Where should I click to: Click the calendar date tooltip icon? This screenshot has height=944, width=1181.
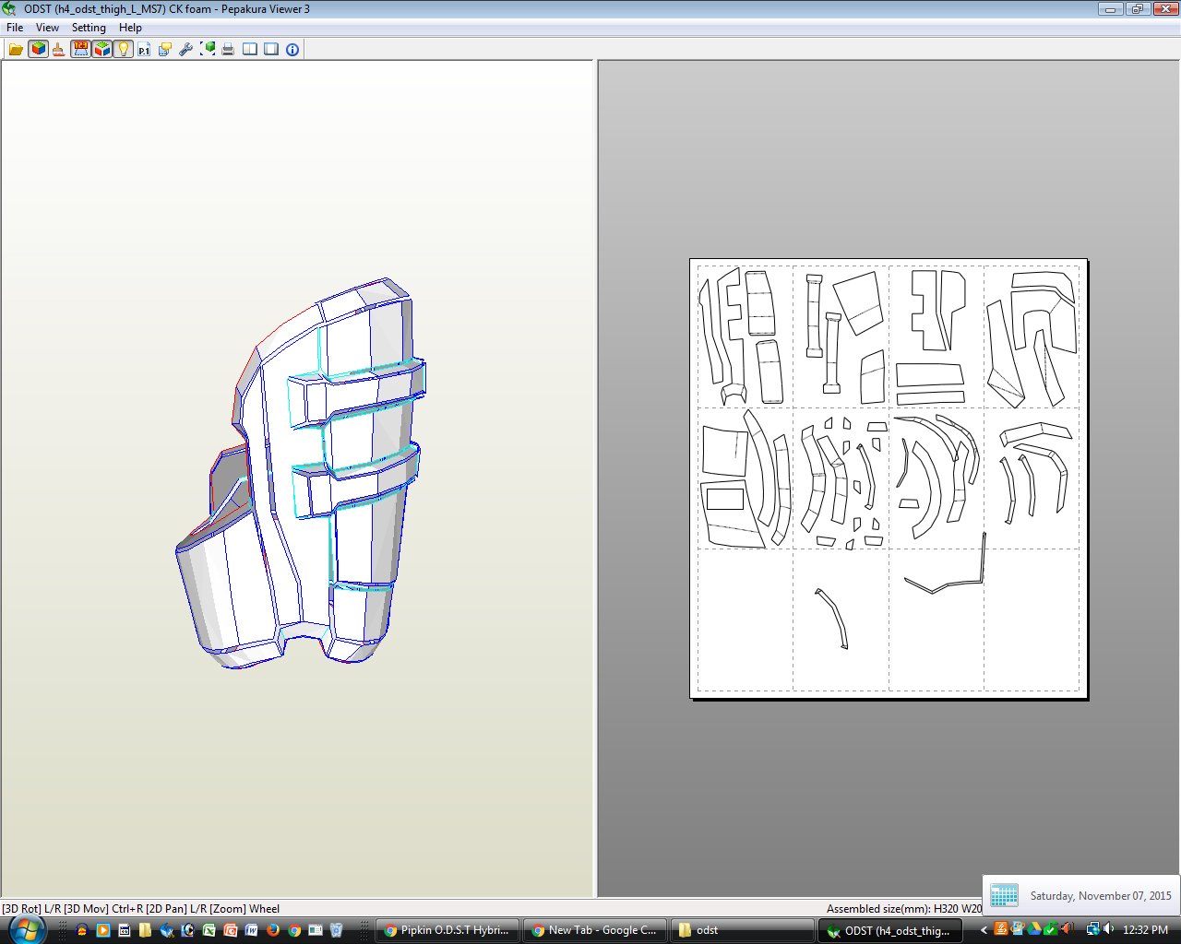[1004, 895]
